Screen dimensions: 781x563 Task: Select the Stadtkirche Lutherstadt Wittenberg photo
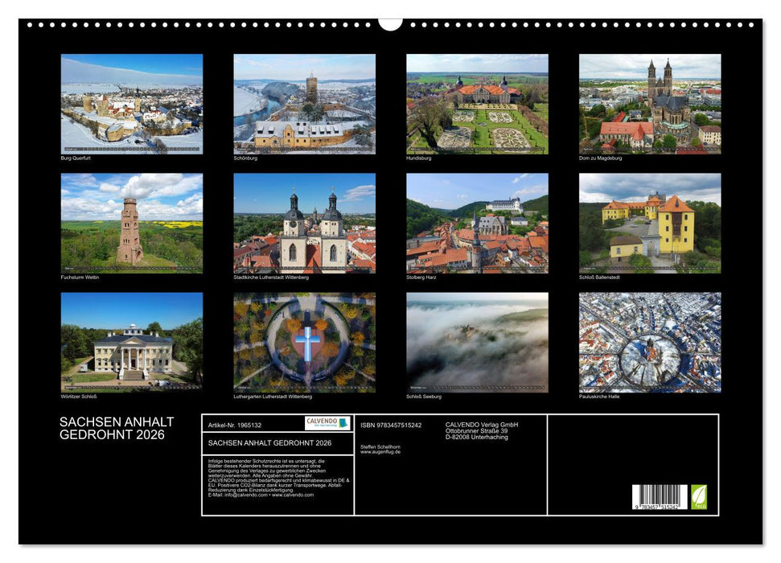(302, 221)
